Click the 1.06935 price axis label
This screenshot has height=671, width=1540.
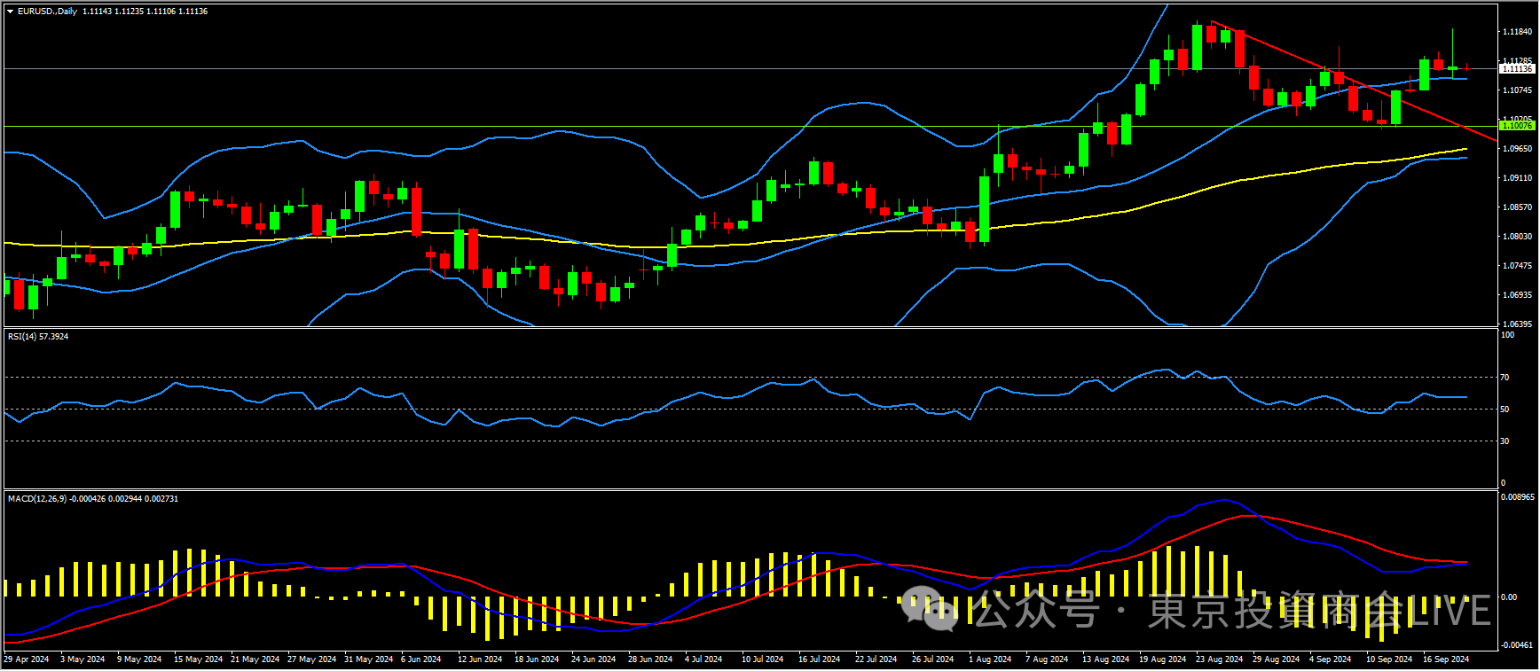(1517, 294)
